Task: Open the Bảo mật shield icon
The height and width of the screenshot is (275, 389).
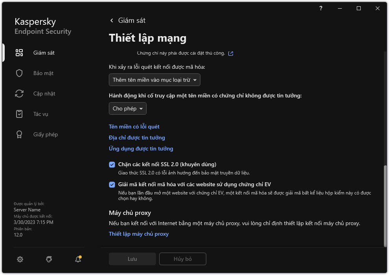Action: tap(19, 73)
